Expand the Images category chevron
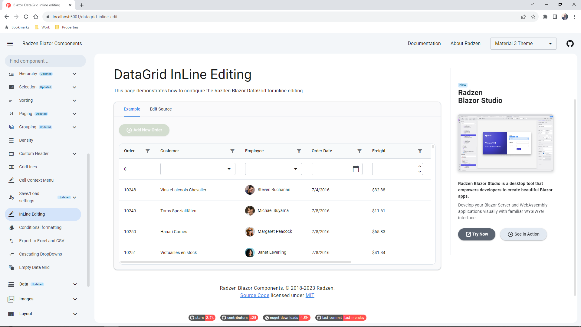The height and width of the screenshot is (327, 581). [x=75, y=299]
